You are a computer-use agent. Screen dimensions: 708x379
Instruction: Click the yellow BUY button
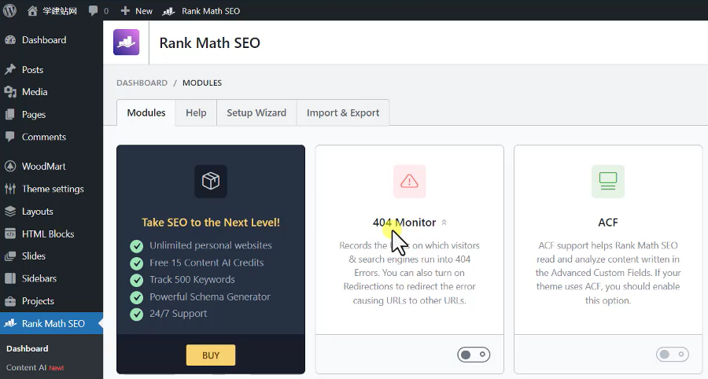[x=211, y=355]
